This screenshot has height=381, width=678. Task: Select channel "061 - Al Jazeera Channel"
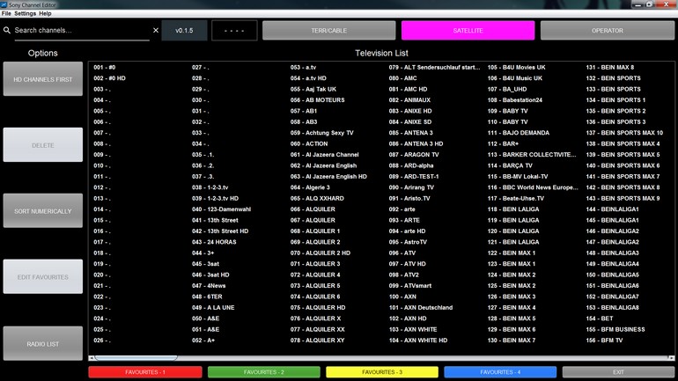point(324,155)
